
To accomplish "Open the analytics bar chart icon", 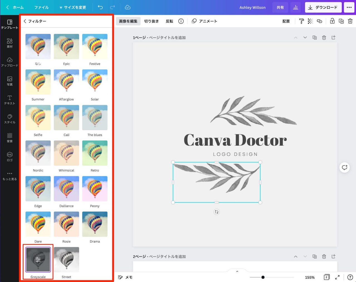I will click(295, 7).
